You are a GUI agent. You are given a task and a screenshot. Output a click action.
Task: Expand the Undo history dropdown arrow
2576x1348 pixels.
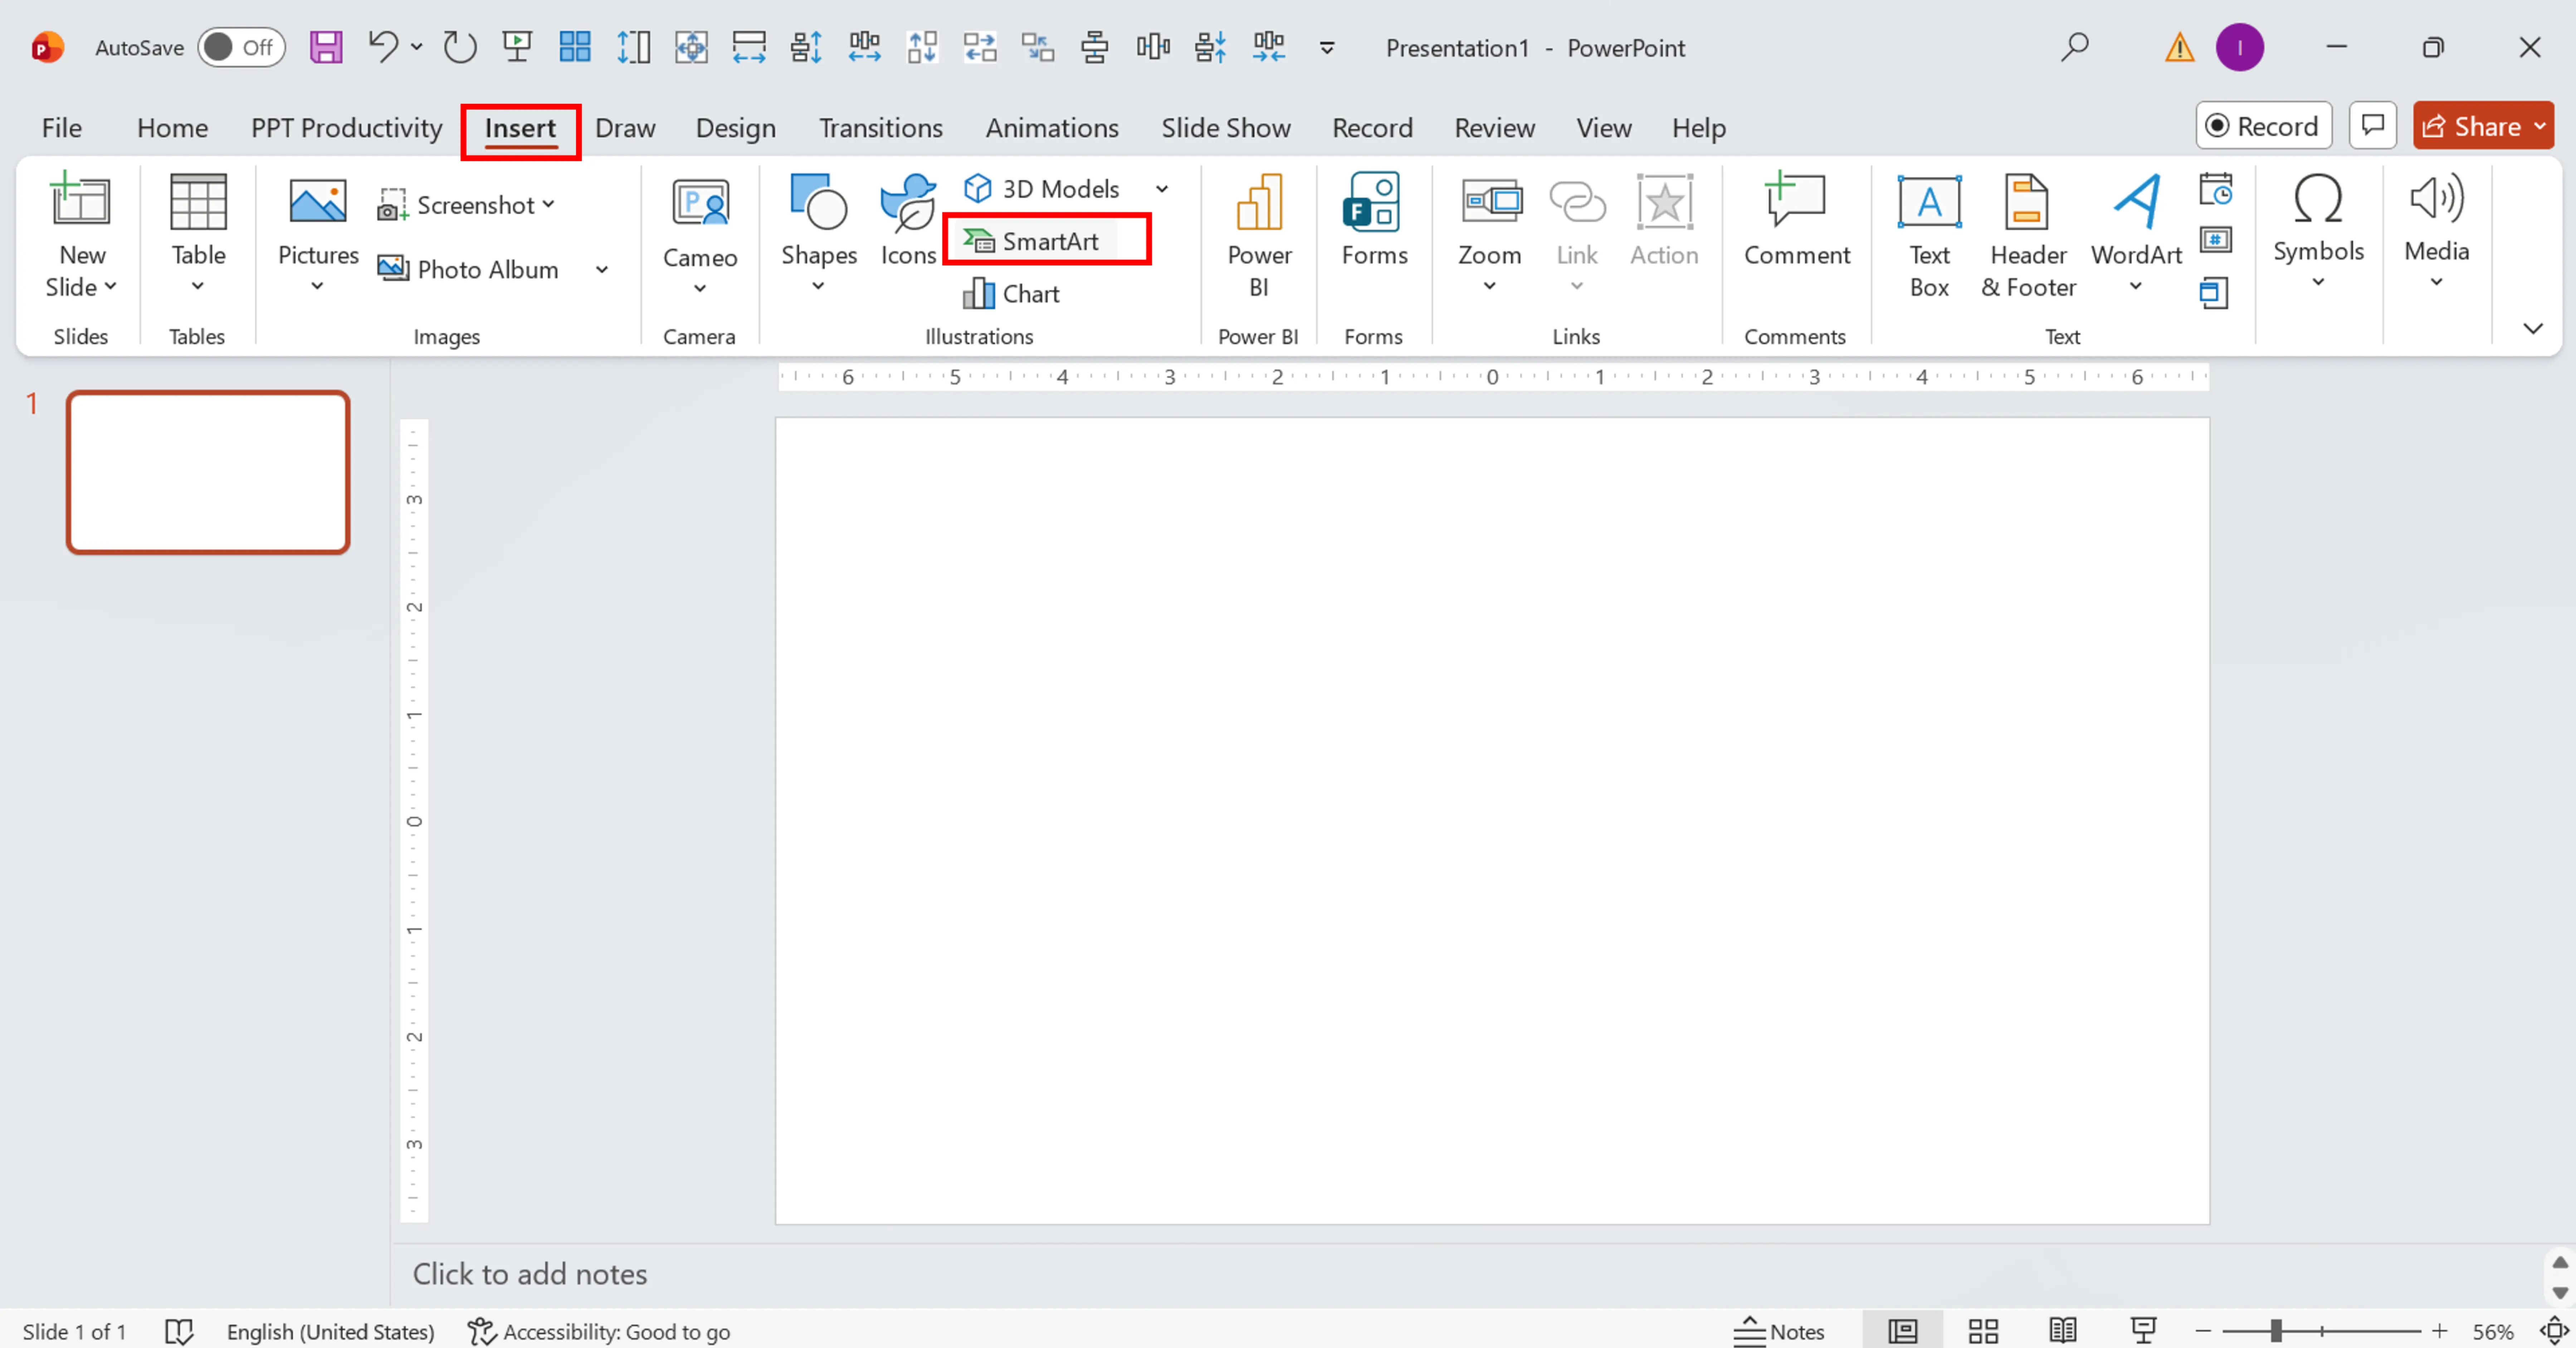coord(417,47)
